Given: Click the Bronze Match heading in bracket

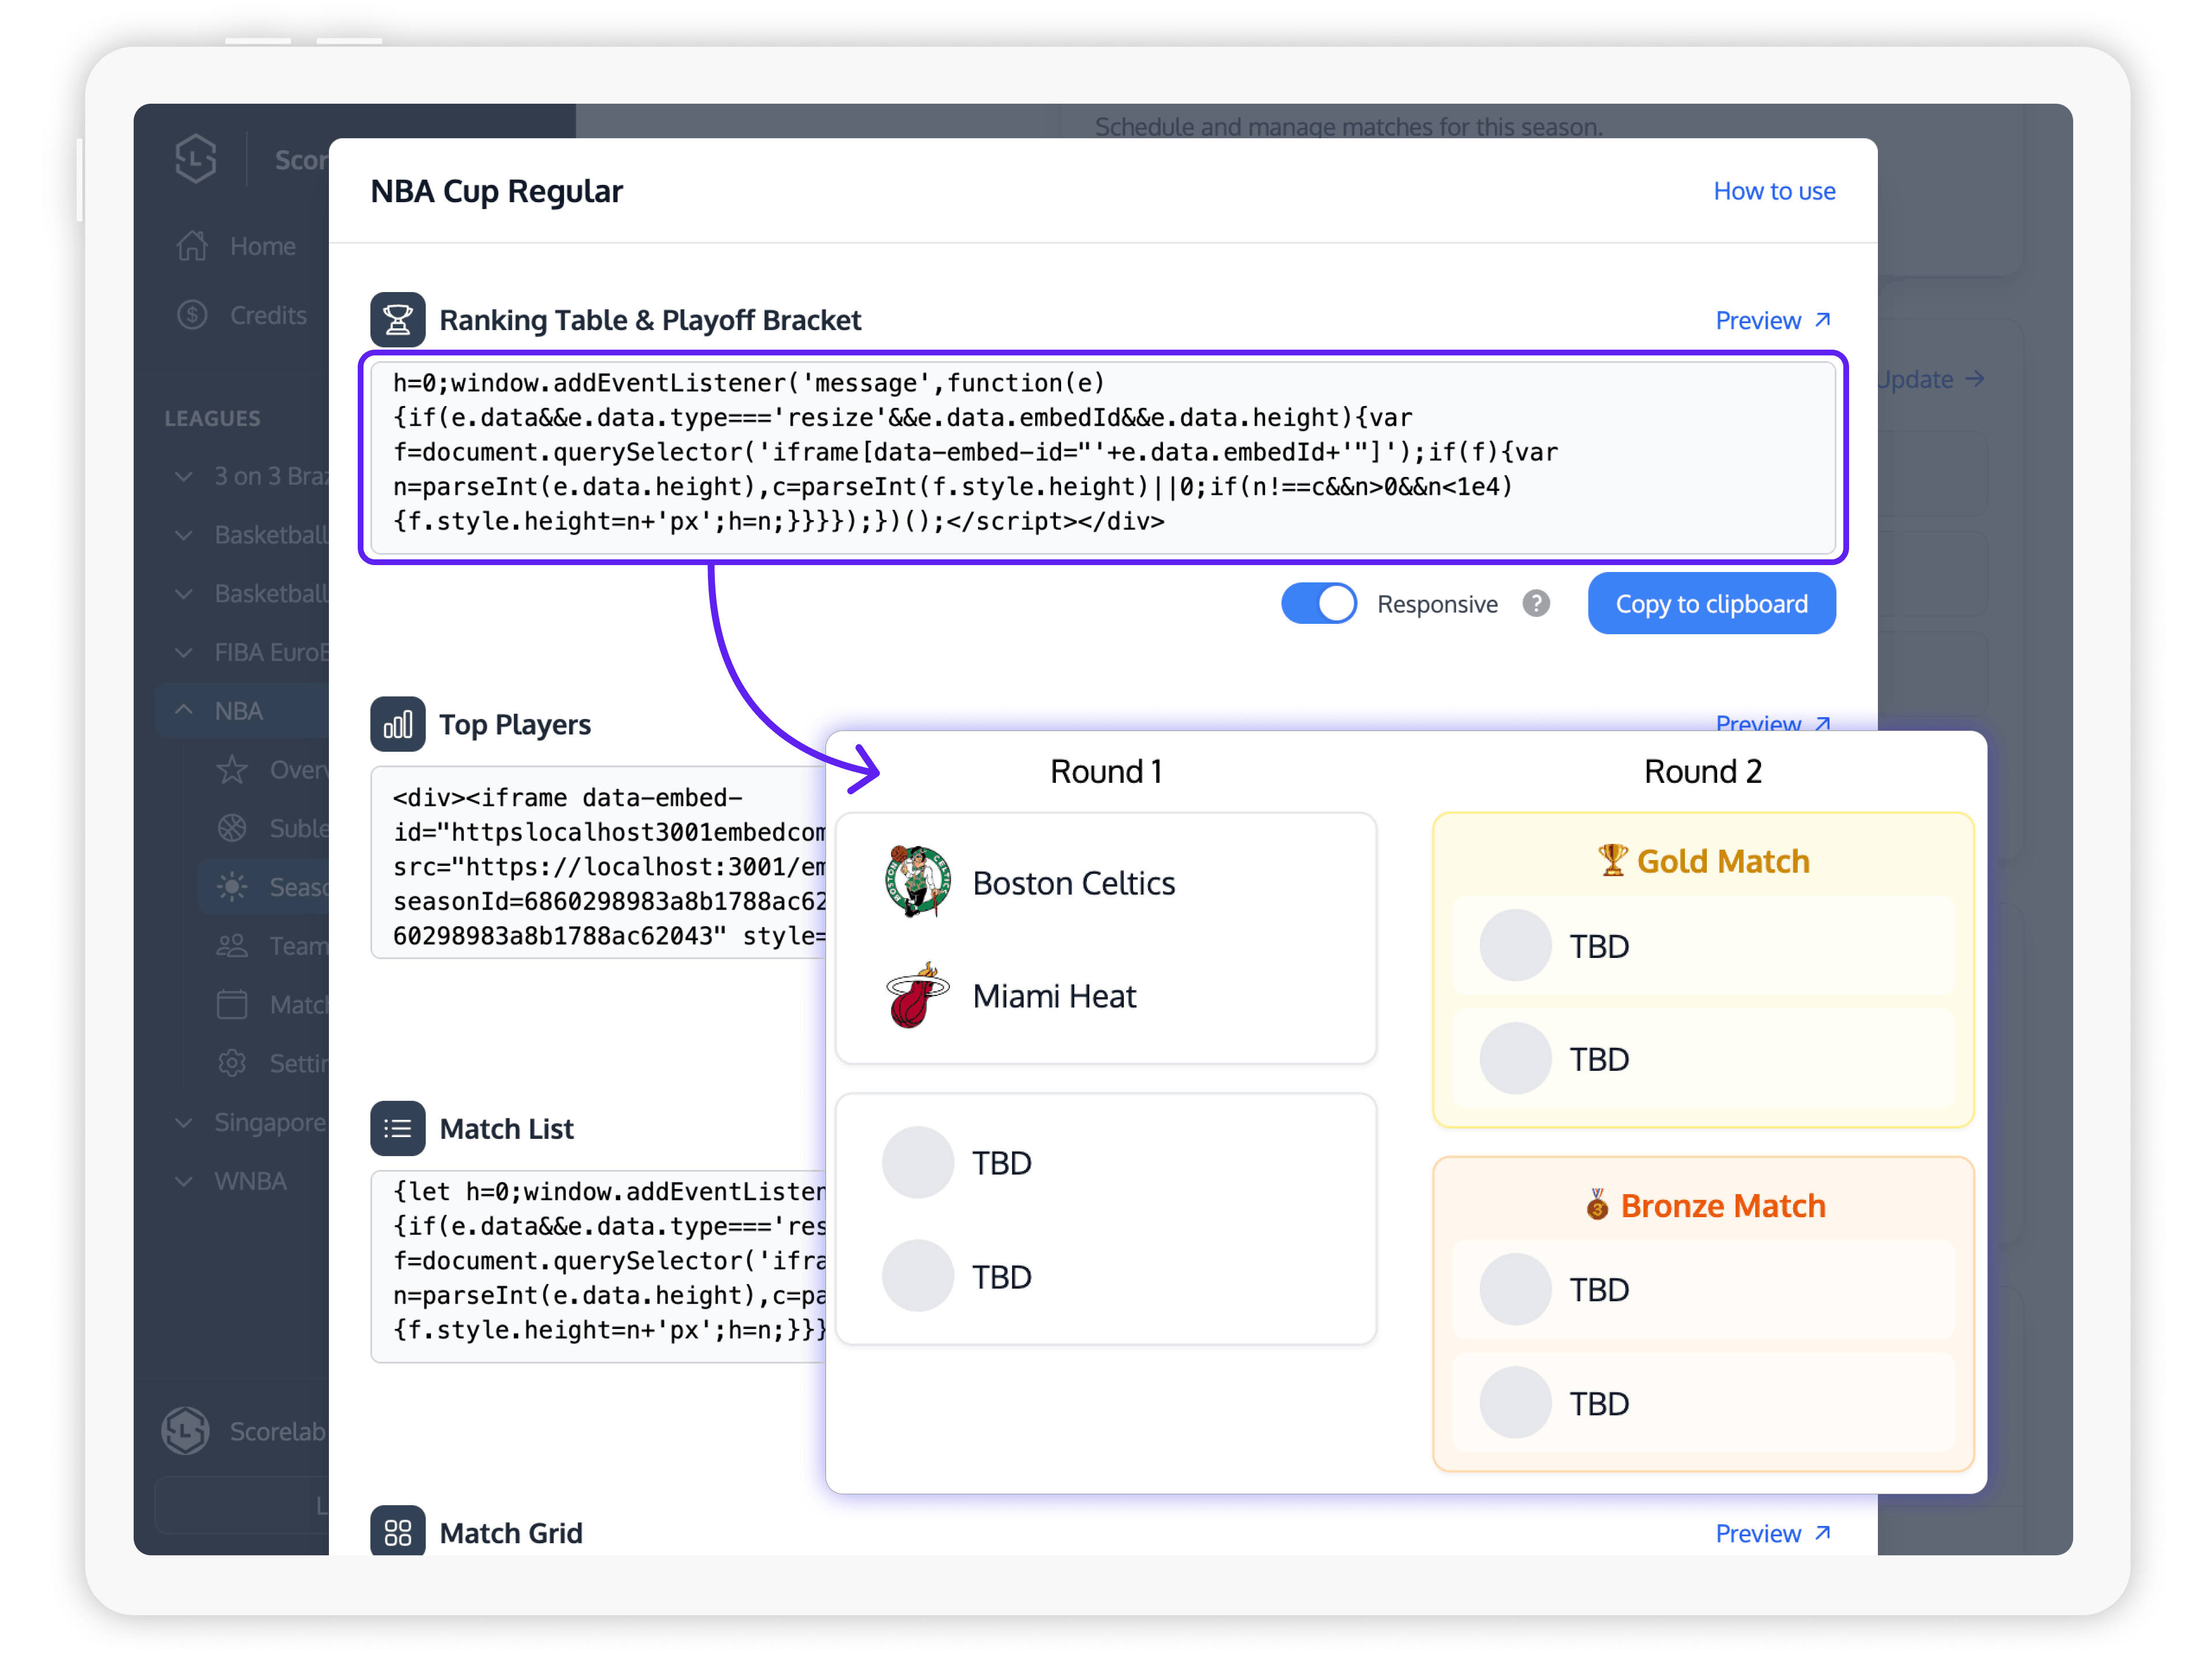Looking at the screenshot, I should click(1705, 1205).
